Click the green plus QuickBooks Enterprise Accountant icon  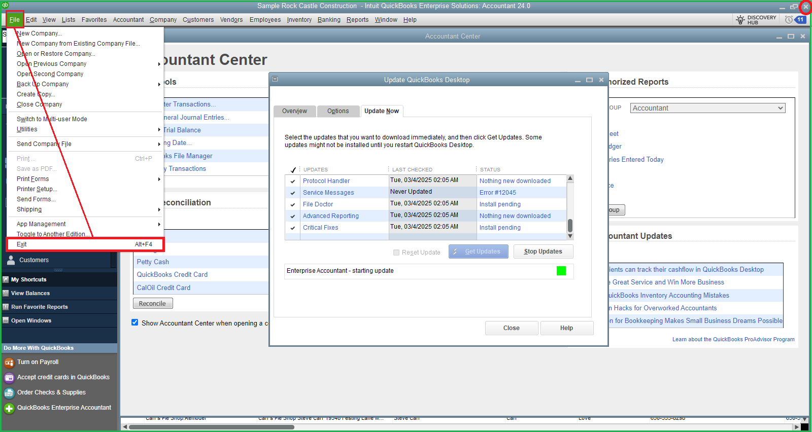[x=9, y=408]
